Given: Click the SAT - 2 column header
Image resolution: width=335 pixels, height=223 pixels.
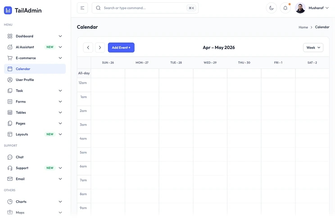Looking at the screenshot, I should tap(312, 62).
